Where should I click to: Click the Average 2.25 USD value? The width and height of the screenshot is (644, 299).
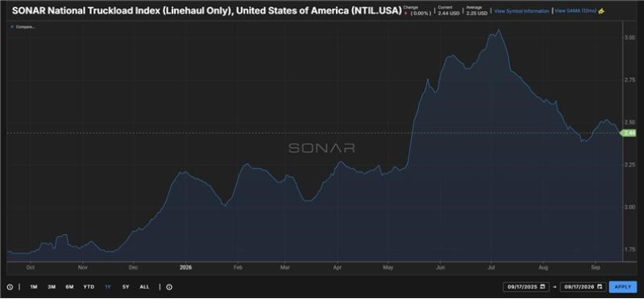pyautogui.click(x=477, y=14)
